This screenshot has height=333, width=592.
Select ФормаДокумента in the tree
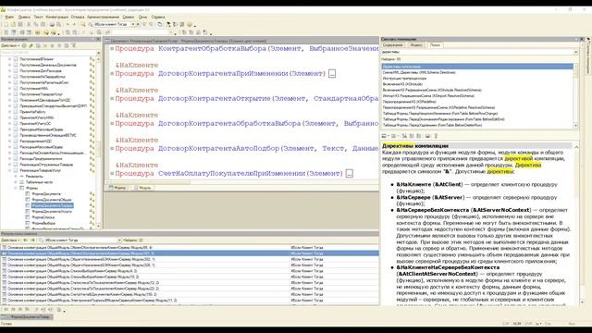click(46, 193)
